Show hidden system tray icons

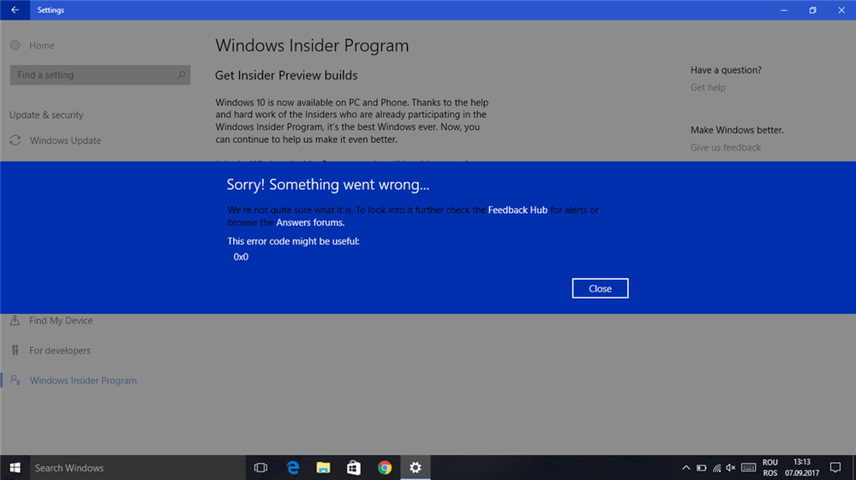tap(686, 467)
